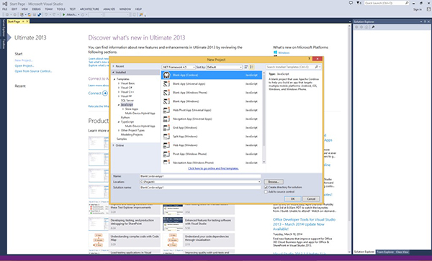Enable Add to source control checkbox
432x261 pixels.
(266, 192)
